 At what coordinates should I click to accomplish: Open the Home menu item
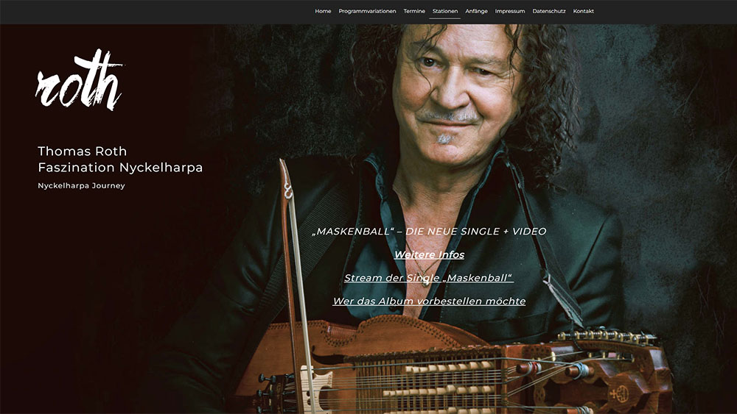click(x=323, y=11)
